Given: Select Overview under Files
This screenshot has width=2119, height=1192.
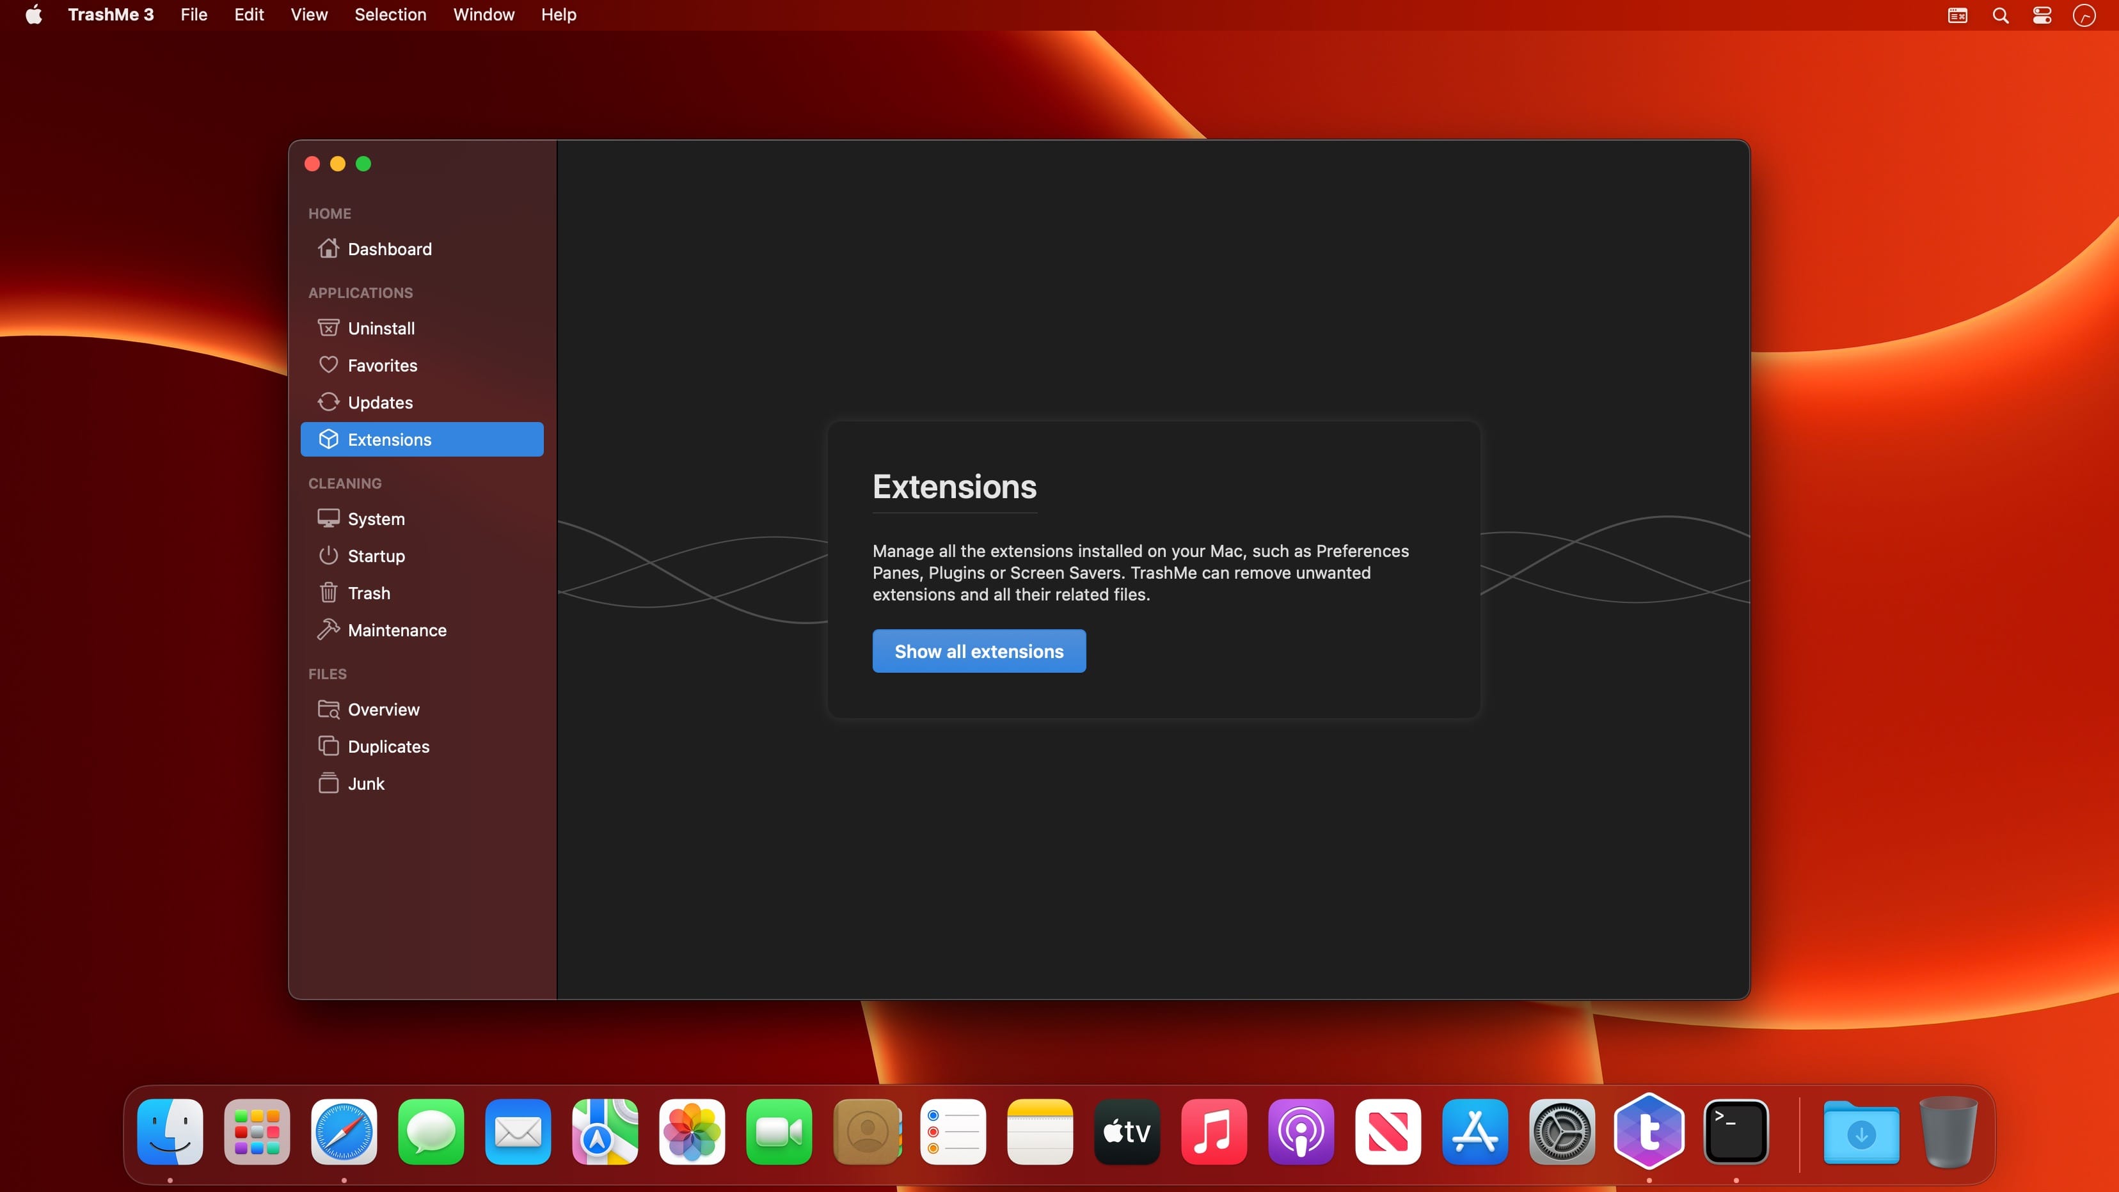Looking at the screenshot, I should (422, 709).
